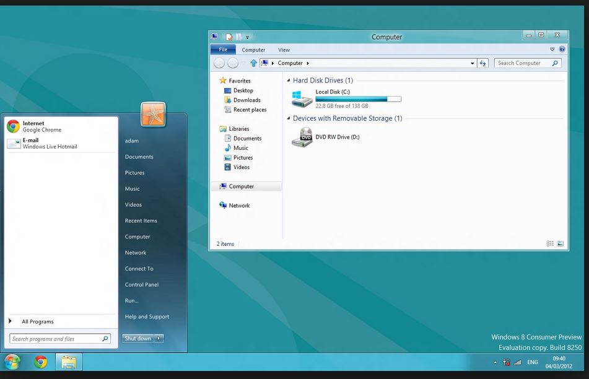Screen dimensions: 589x379
Task: Open Pictures library in navigation pane
Action: tap(238, 158)
